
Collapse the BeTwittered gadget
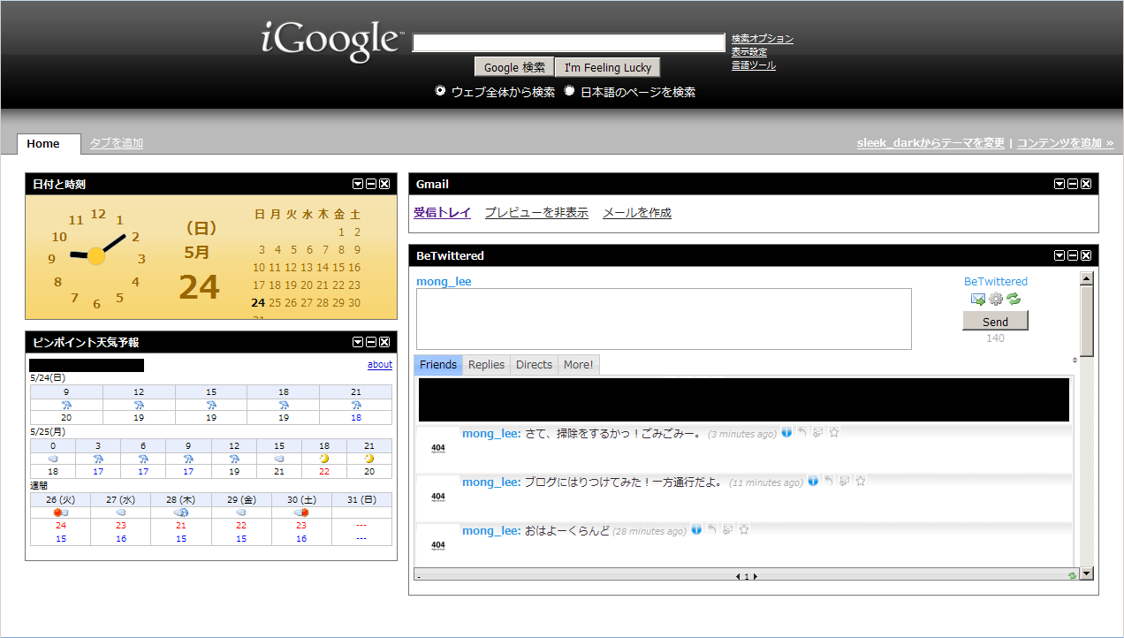click(1073, 255)
